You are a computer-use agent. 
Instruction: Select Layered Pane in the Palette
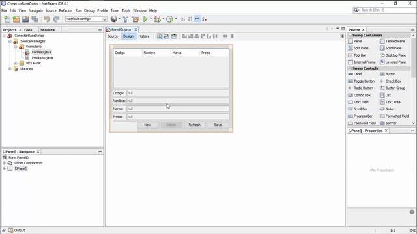click(393, 62)
